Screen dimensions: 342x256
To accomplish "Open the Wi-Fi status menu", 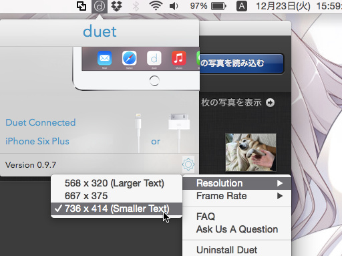I will pos(156,6).
